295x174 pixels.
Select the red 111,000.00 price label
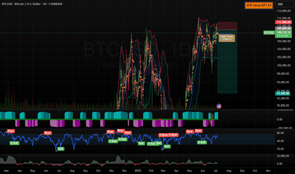click(284, 22)
